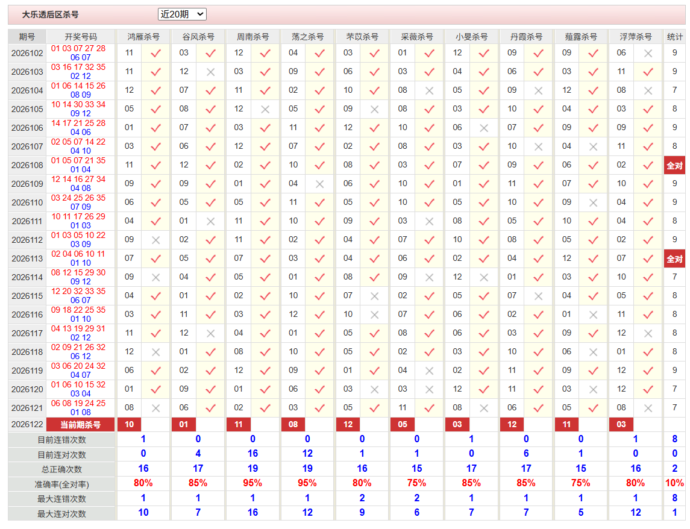
Task: Select the cross mark for 采薇杀号 in row 2026104
Action: (x=430, y=91)
